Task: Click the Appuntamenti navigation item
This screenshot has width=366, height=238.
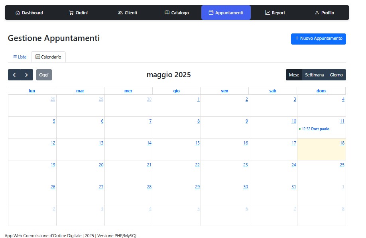Action: pyautogui.click(x=226, y=13)
